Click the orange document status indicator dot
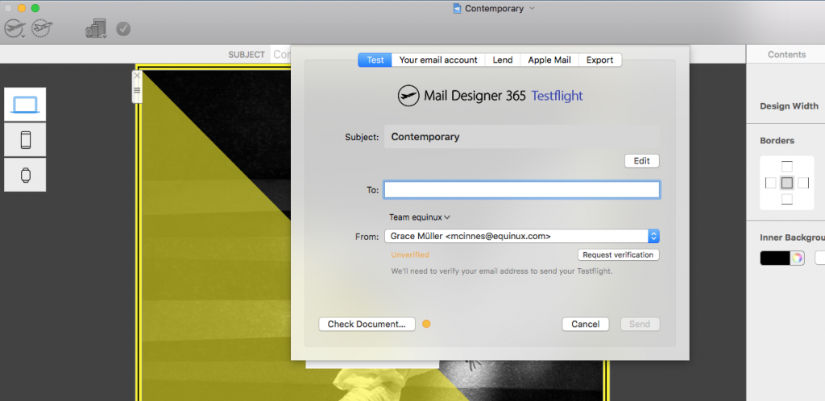 [426, 324]
